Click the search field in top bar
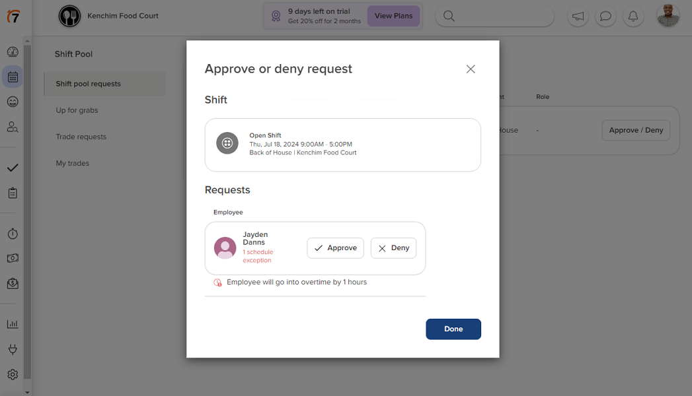Screen dimensions: 692x396 tap(494, 16)
